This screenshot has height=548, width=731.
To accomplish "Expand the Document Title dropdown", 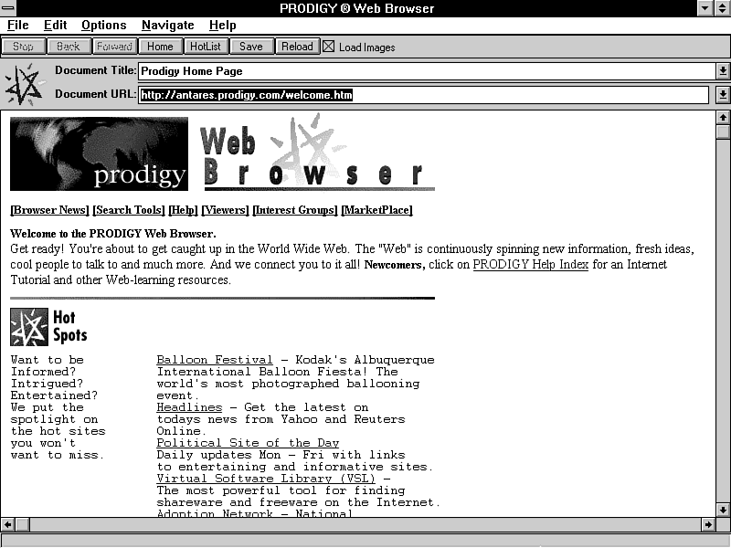I will click(x=722, y=71).
